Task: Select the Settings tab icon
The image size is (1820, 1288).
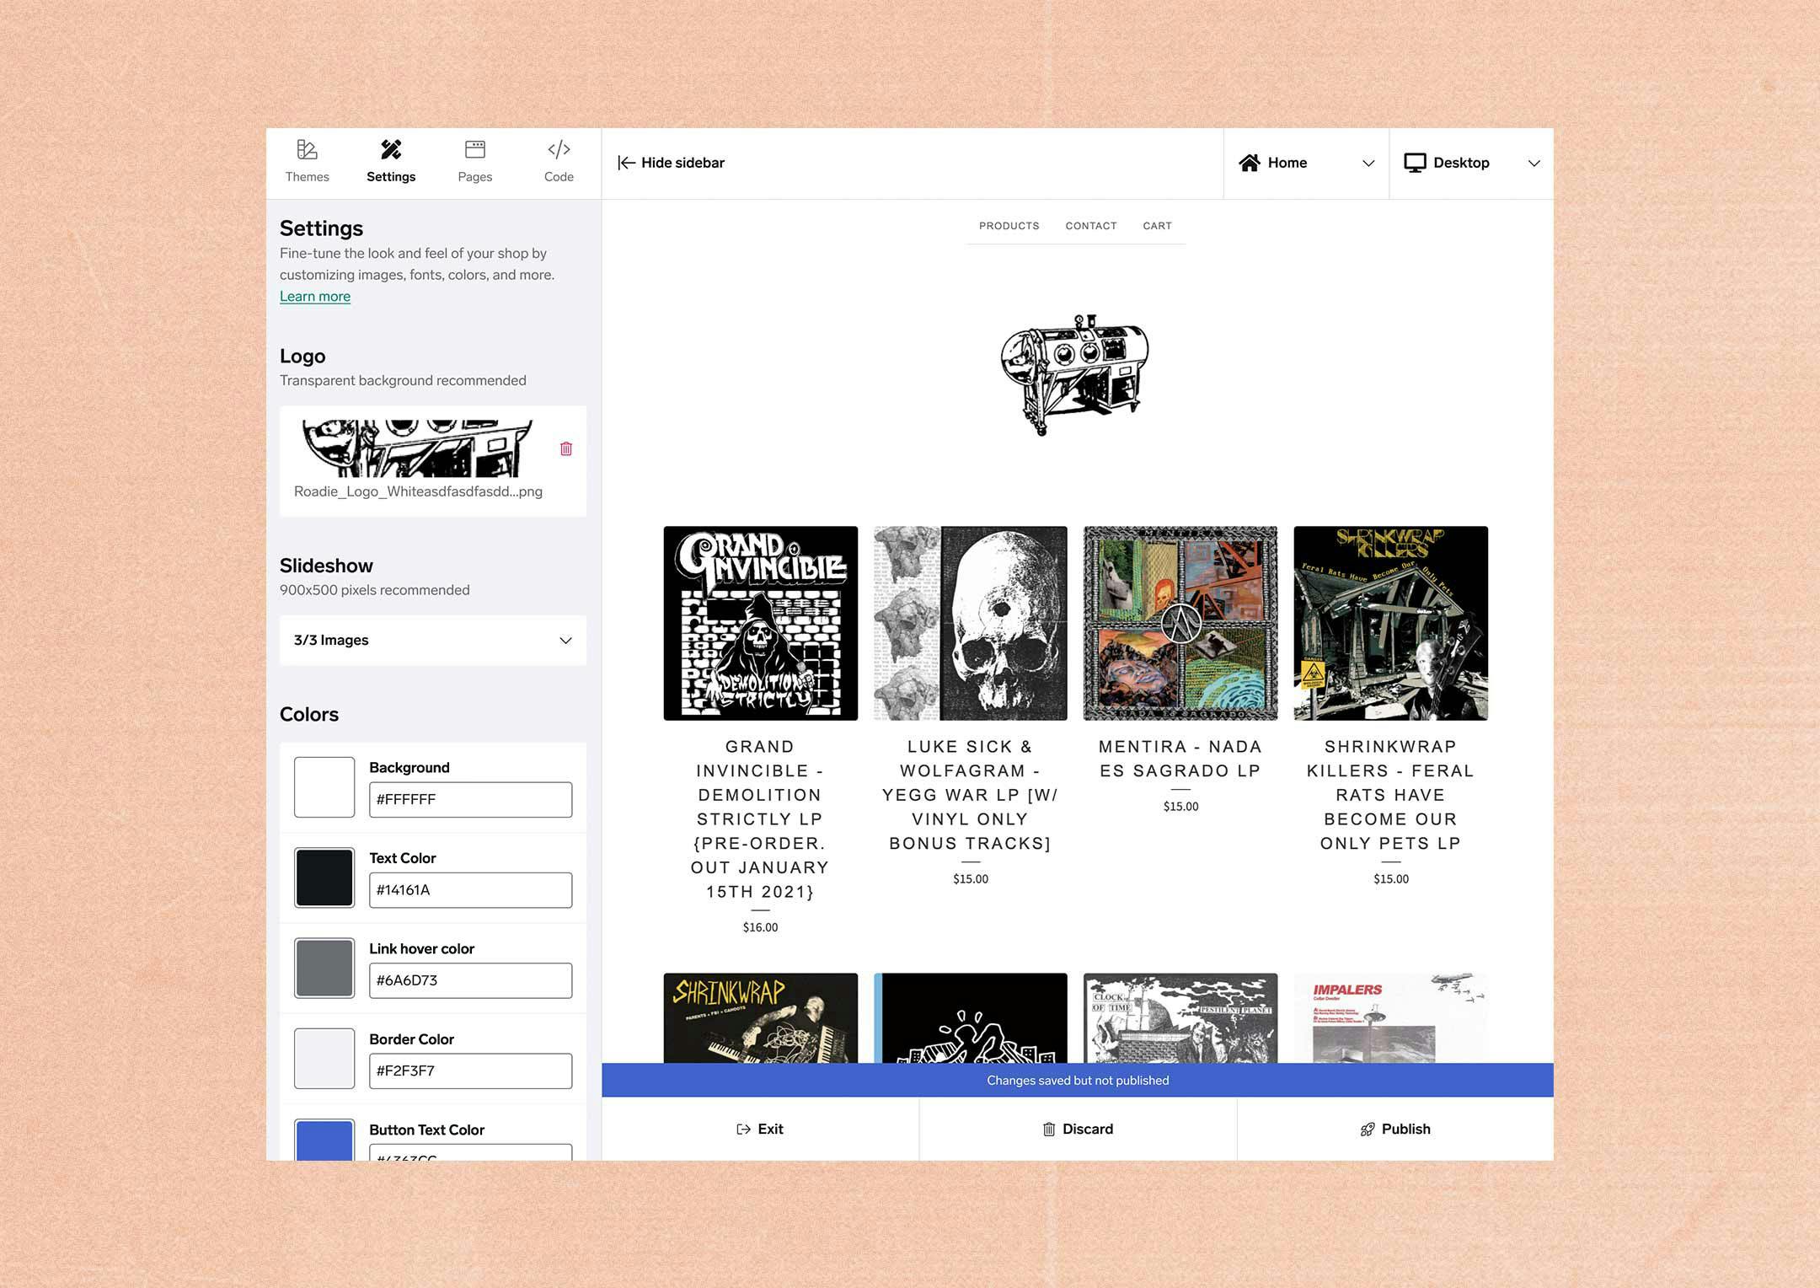Action: coord(391,150)
